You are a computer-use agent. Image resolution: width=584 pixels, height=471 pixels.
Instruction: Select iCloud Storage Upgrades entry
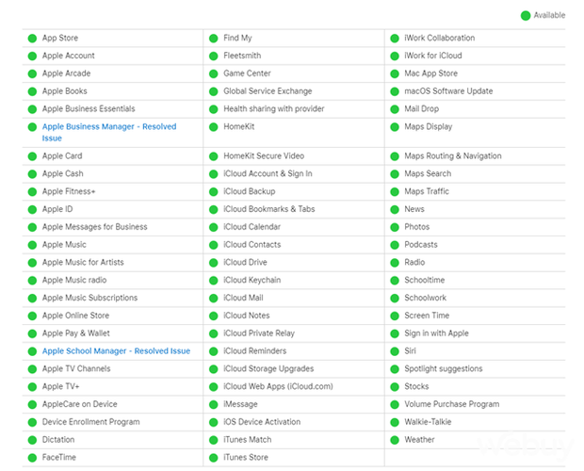pyautogui.click(x=268, y=369)
